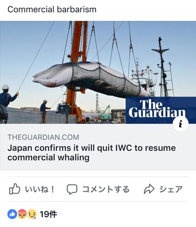Click the sad crying reaction emoji

pos(32,214)
